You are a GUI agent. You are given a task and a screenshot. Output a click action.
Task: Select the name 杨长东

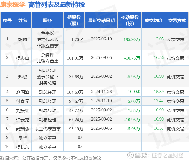pyautogui.click(x=23, y=147)
